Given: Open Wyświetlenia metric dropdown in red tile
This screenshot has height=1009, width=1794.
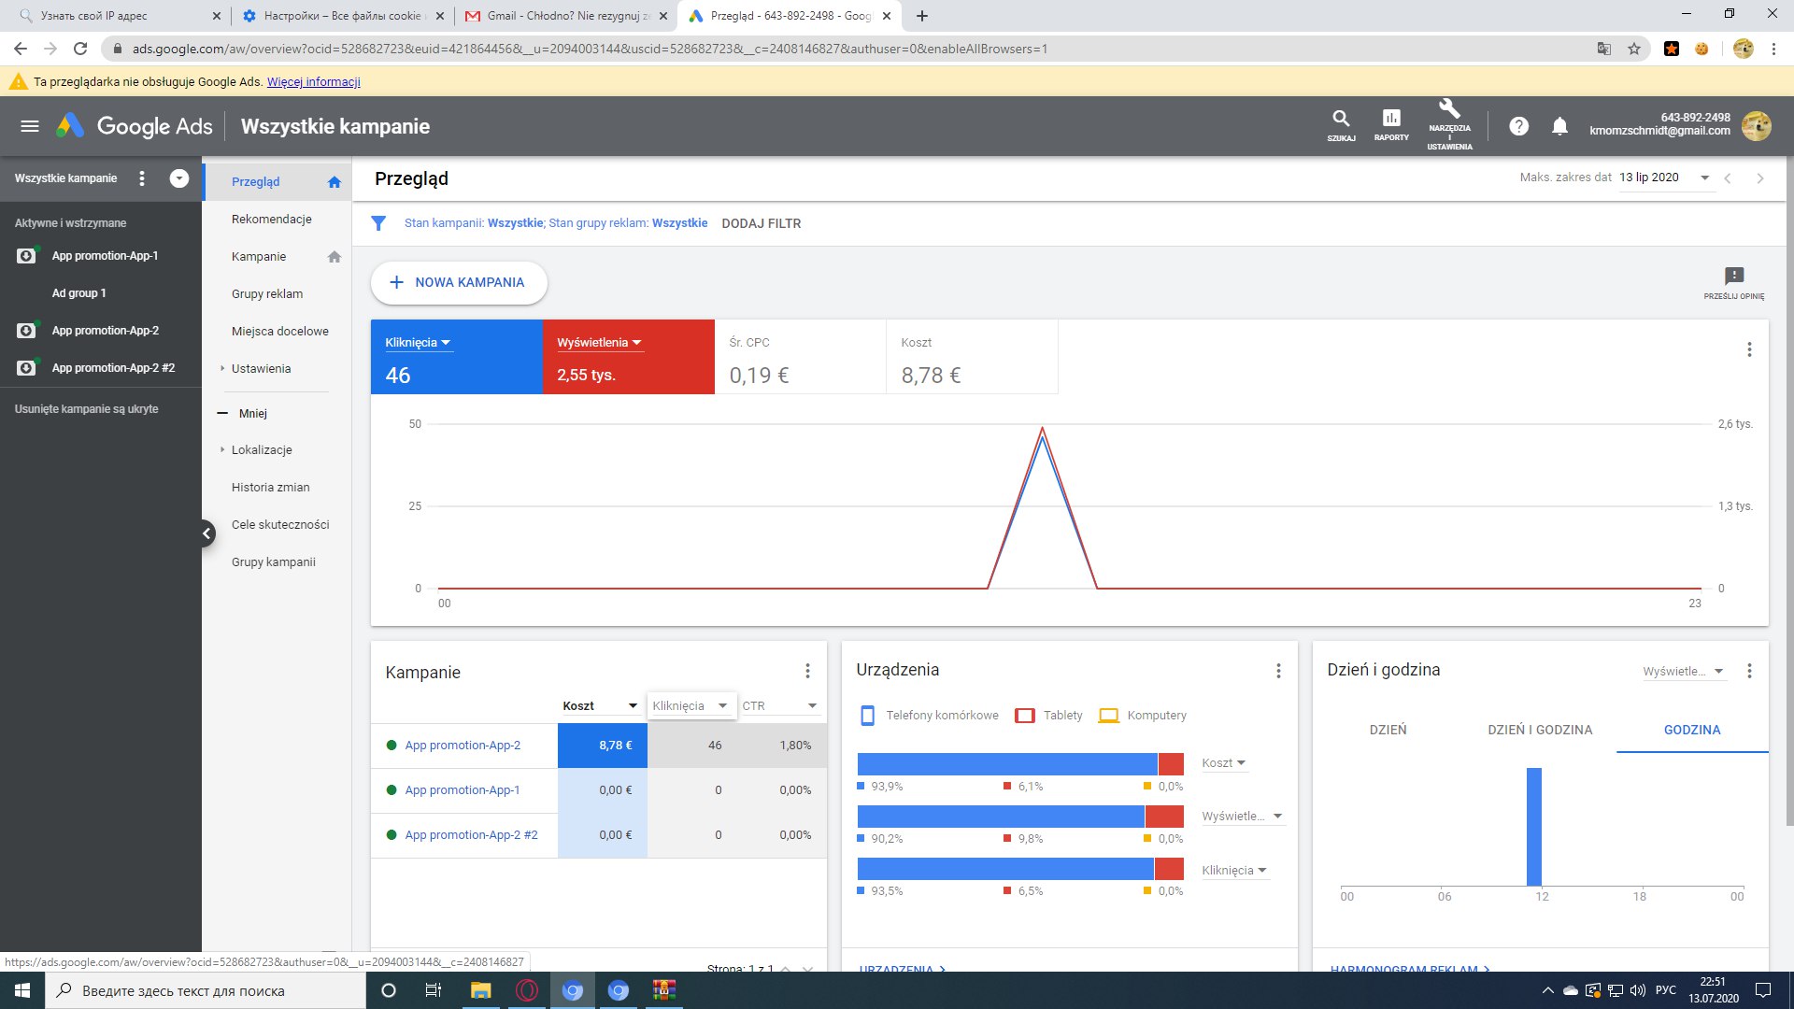Looking at the screenshot, I should (x=599, y=343).
